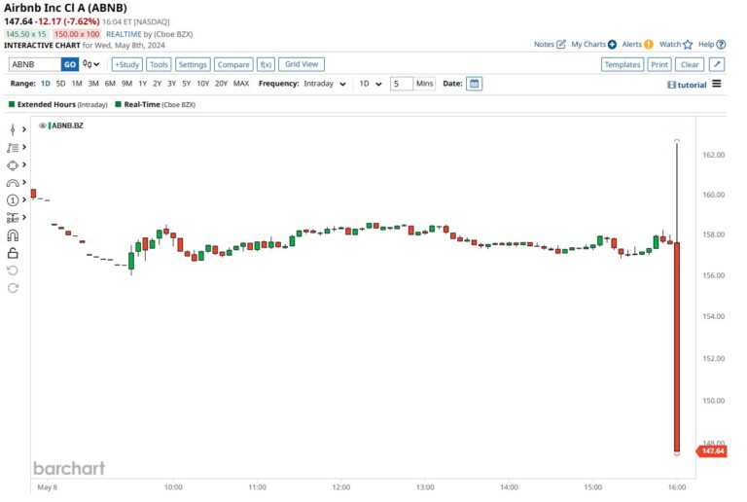Expand the shapes tool submenu arrow
The height and width of the screenshot is (502, 747).
click(24, 164)
